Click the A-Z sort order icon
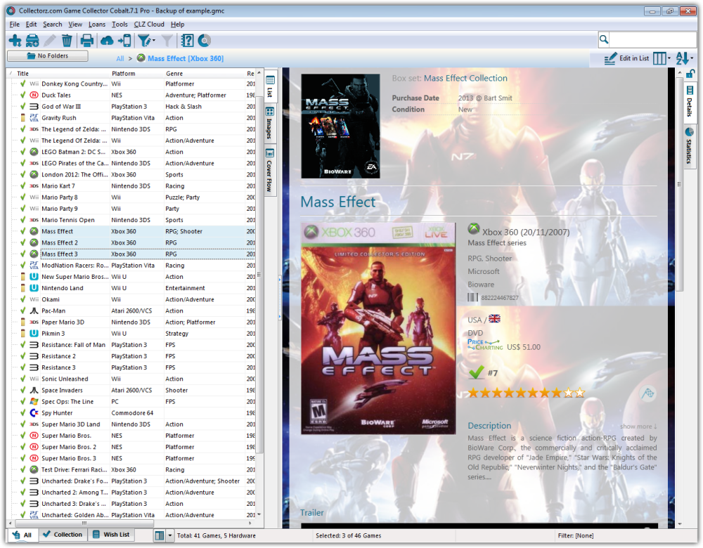The height and width of the screenshot is (548, 703). point(682,58)
